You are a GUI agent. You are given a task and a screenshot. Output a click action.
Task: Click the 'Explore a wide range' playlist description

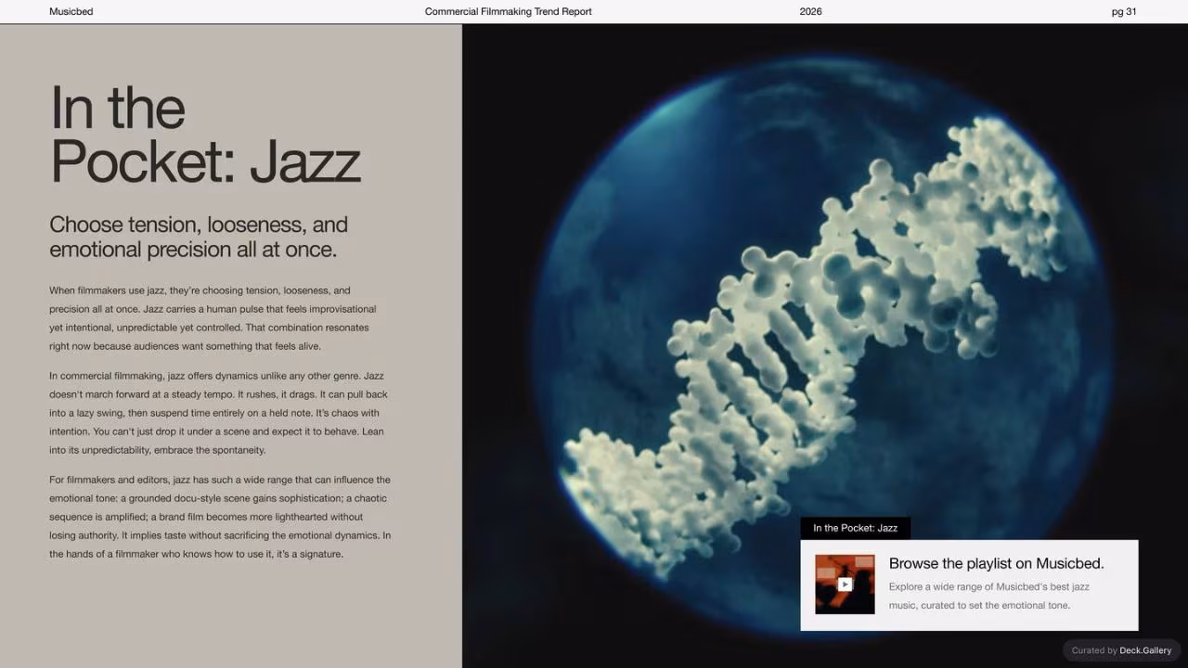click(988, 596)
